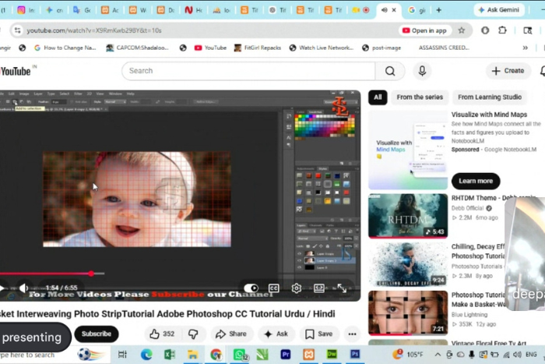Click the Ask Gemini button
Screen dimensions: 545x364
(499, 10)
